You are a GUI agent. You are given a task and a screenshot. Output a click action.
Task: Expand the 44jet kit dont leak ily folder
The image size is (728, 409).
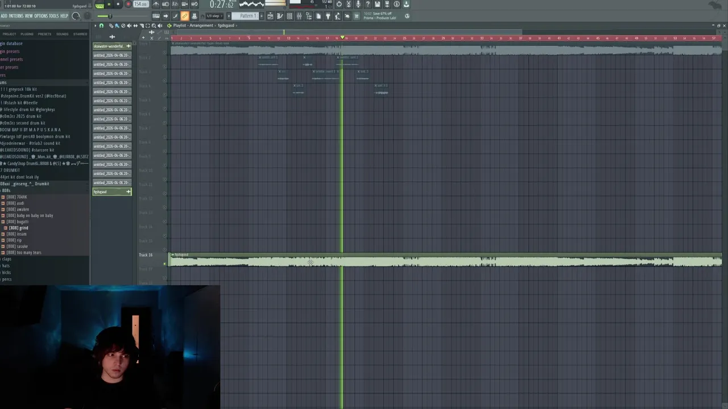[x=20, y=177]
